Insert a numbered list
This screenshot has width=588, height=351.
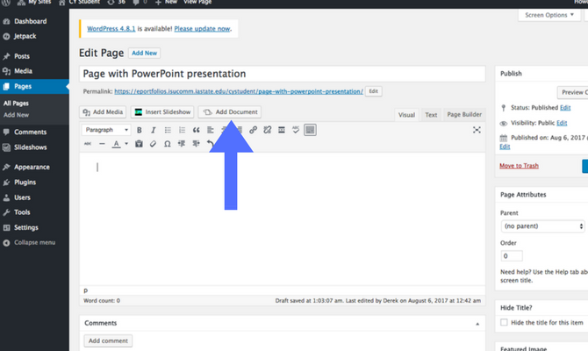182,130
